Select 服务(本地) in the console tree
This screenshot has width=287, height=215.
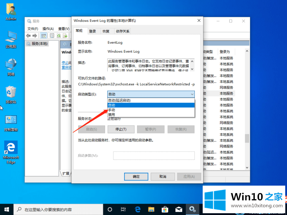[x=37, y=44]
